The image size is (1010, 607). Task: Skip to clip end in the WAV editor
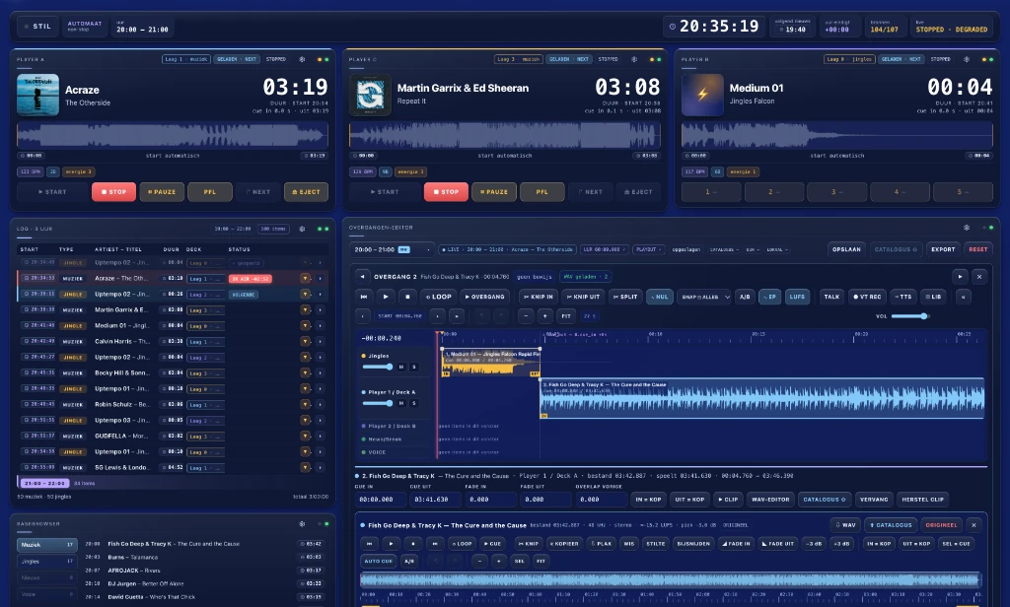435,543
